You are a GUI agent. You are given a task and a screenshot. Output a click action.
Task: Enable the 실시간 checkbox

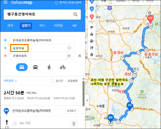[x=53, y=81]
